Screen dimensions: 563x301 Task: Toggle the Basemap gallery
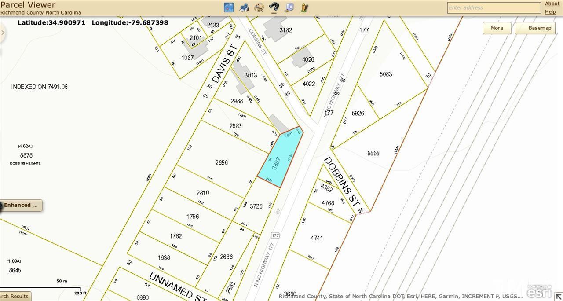pos(535,28)
